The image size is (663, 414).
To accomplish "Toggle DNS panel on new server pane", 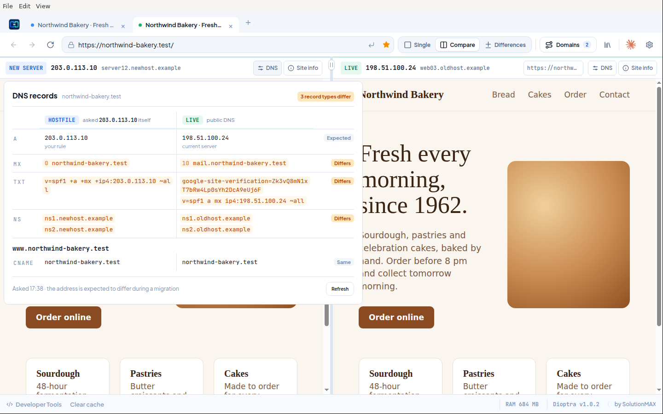I will (x=268, y=68).
